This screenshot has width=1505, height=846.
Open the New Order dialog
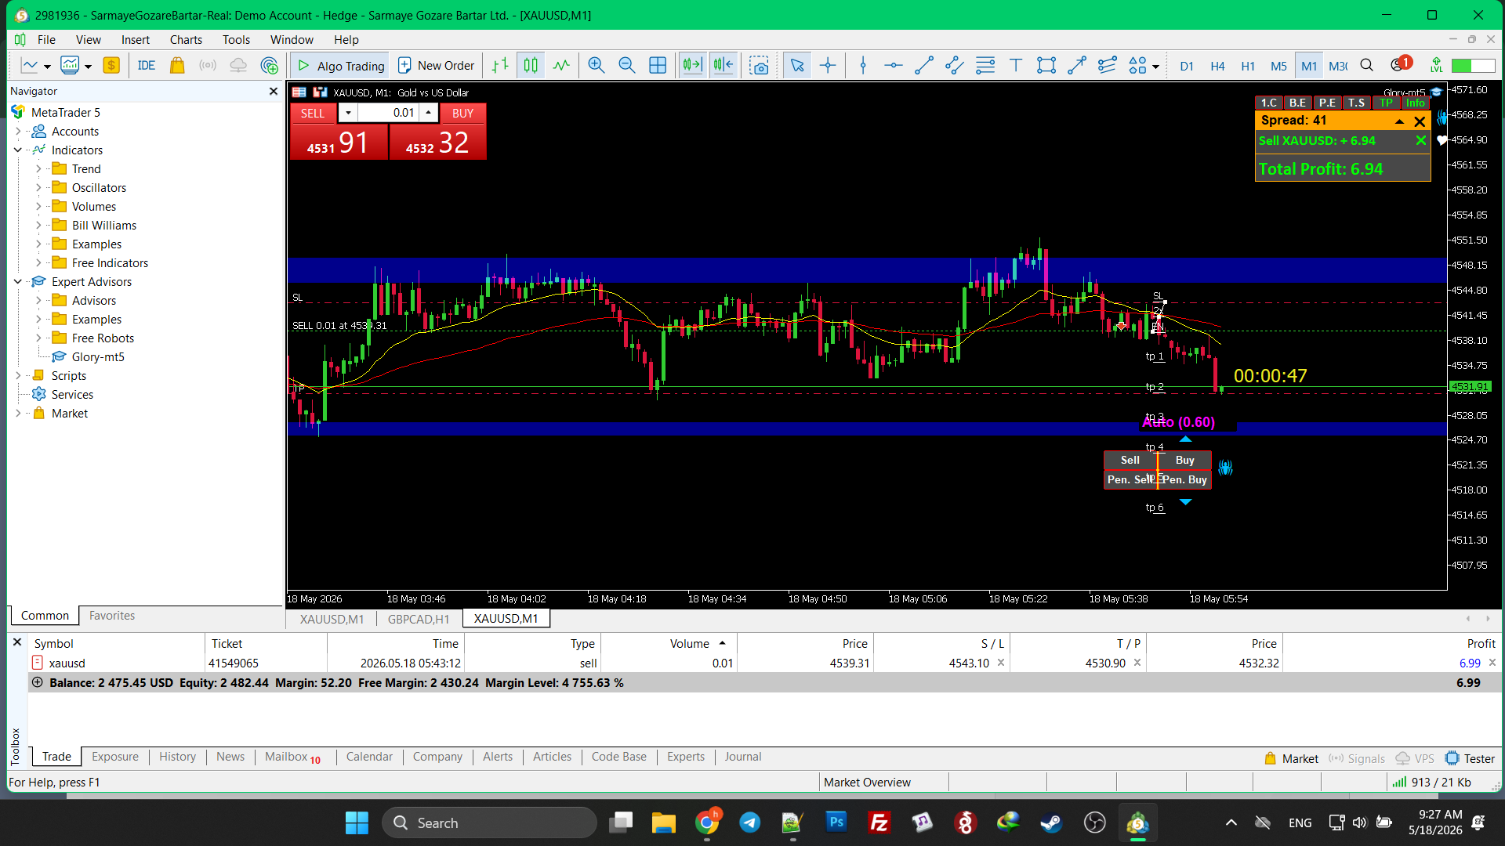coord(436,66)
